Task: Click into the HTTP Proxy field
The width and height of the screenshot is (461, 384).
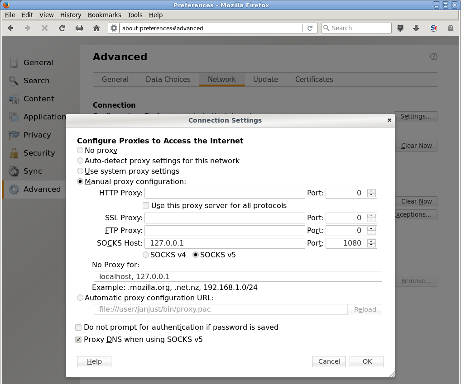Action: [x=225, y=193]
